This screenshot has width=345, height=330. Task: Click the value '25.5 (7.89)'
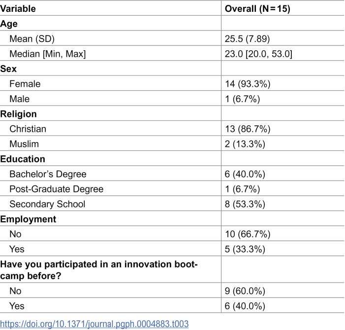(247, 38)
